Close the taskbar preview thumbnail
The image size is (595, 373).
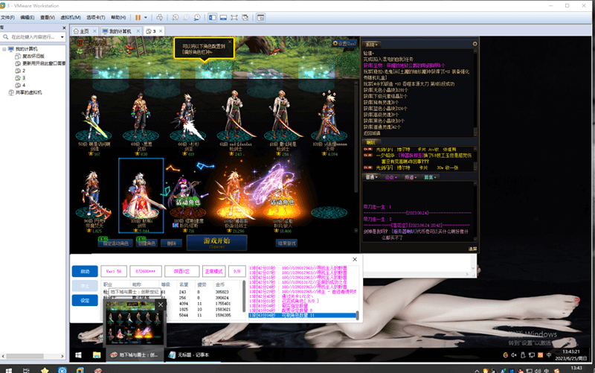tap(161, 305)
